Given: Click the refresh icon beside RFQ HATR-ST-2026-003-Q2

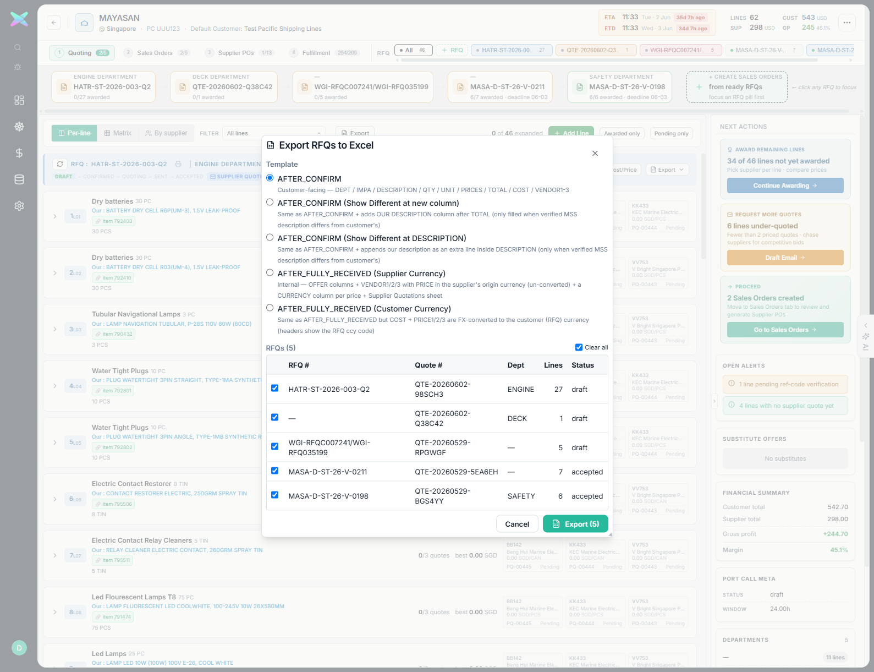Looking at the screenshot, I should pos(60,164).
